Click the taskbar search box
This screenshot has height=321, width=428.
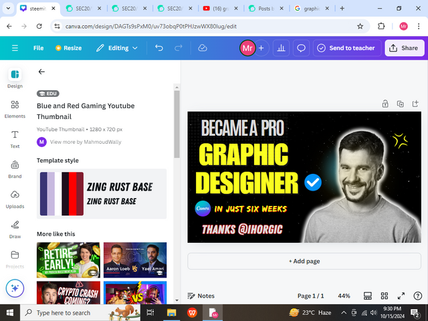80,312
